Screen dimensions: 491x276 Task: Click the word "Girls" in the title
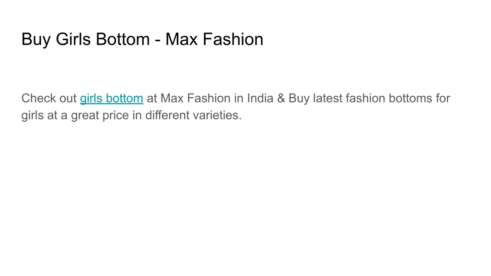point(73,39)
